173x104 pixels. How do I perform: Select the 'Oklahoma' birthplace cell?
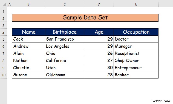(64, 75)
